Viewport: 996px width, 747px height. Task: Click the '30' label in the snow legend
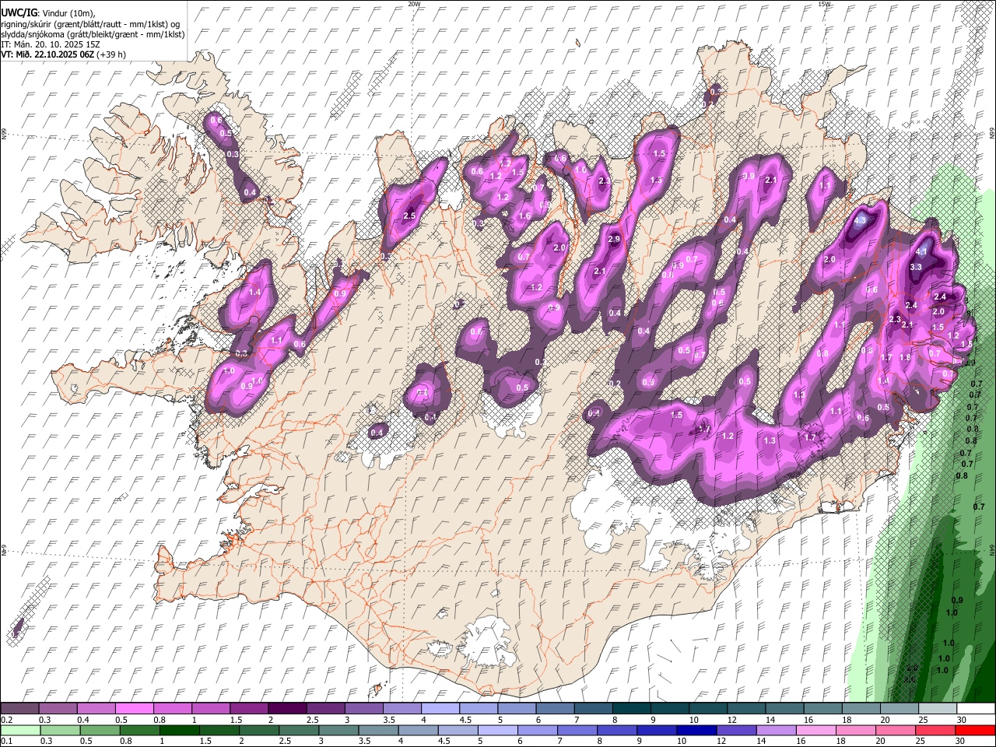click(x=962, y=720)
